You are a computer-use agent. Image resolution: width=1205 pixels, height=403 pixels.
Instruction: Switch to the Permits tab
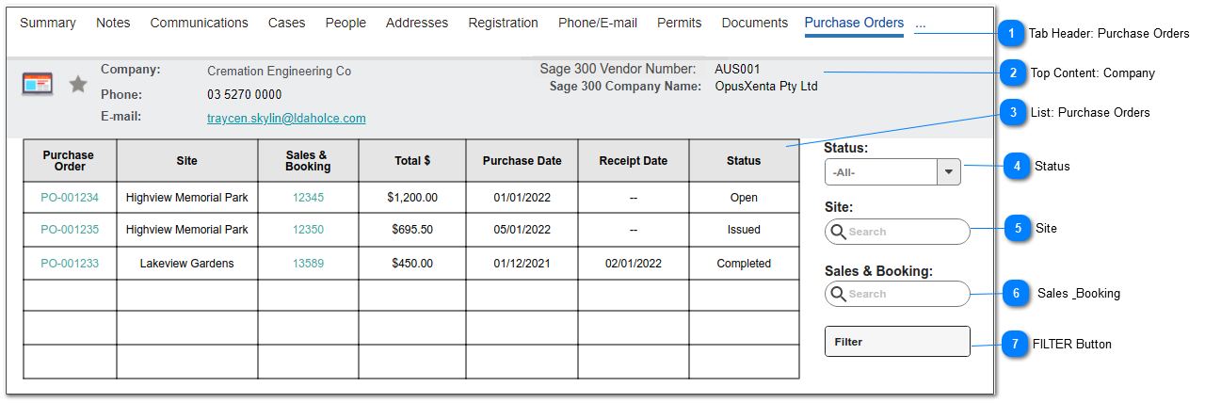(680, 23)
